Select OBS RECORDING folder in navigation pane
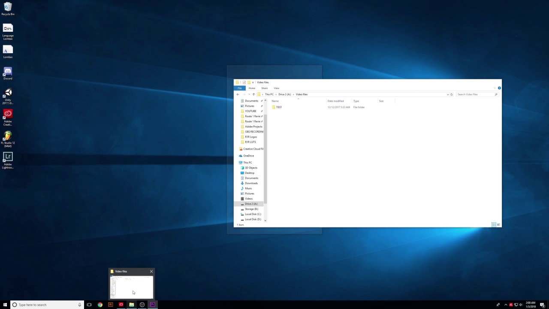The height and width of the screenshot is (309, 549). click(x=251, y=132)
